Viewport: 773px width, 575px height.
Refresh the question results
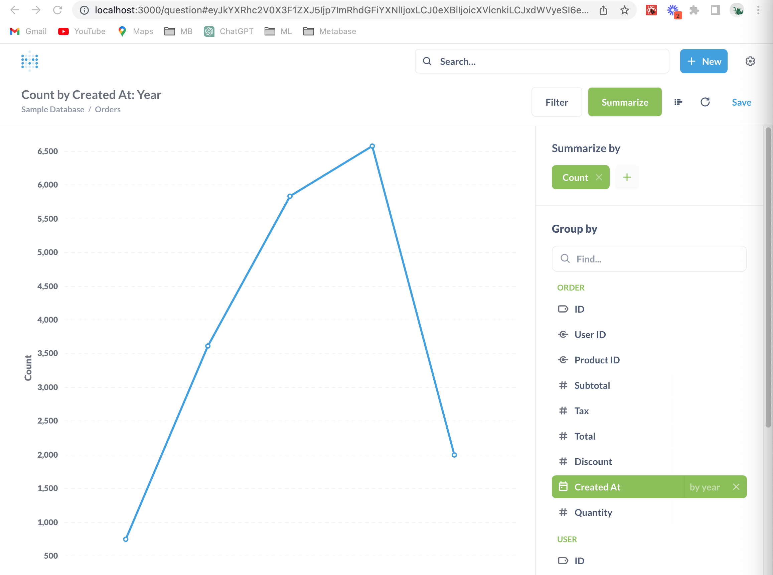click(705, 102)
